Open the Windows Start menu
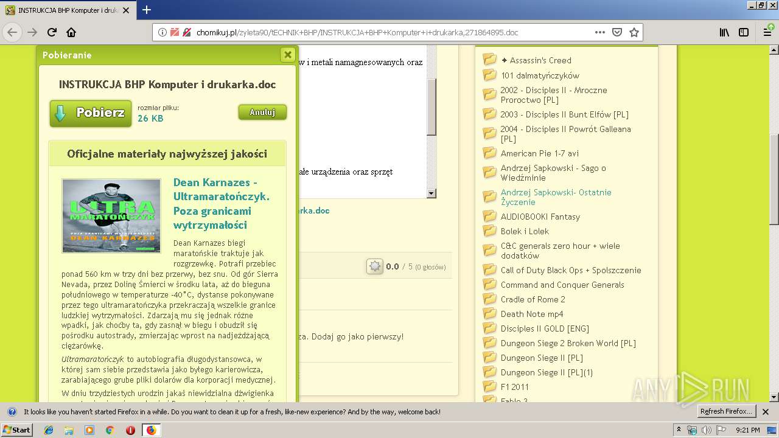Image resolution: width=779 pixels, height=438 pixels. (16, 430)
